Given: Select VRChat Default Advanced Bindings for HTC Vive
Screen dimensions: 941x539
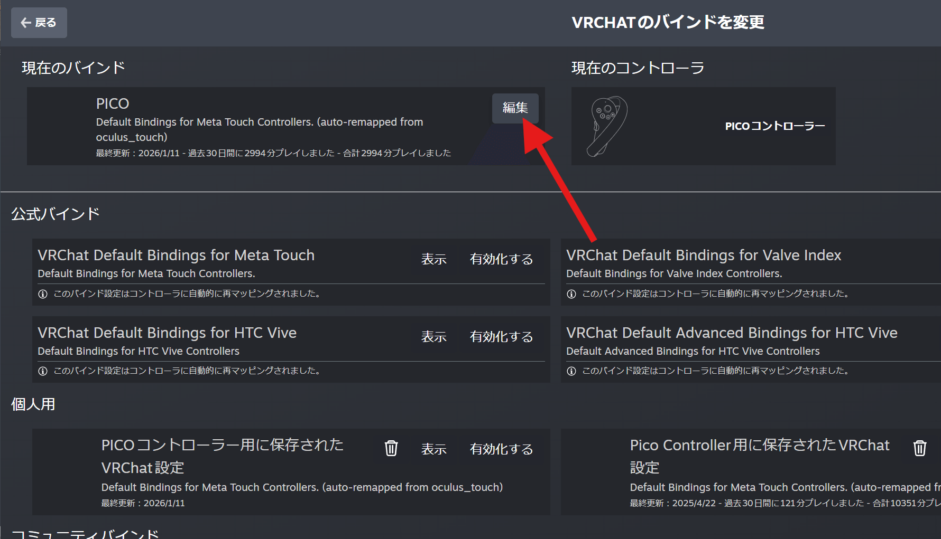Looking at the screenshot, I should tap(732, 333).
